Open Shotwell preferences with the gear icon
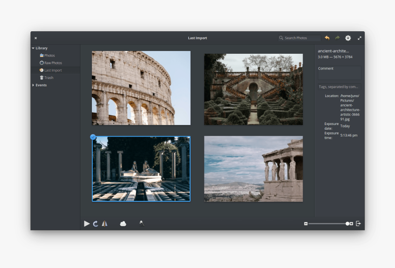Image resolution: width=395 pixels, height=268 pixels. [348, 38]
